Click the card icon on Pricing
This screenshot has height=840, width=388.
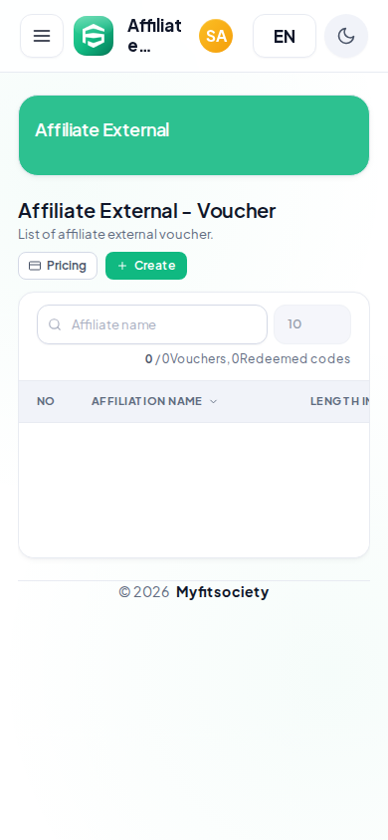pos(35,266)
